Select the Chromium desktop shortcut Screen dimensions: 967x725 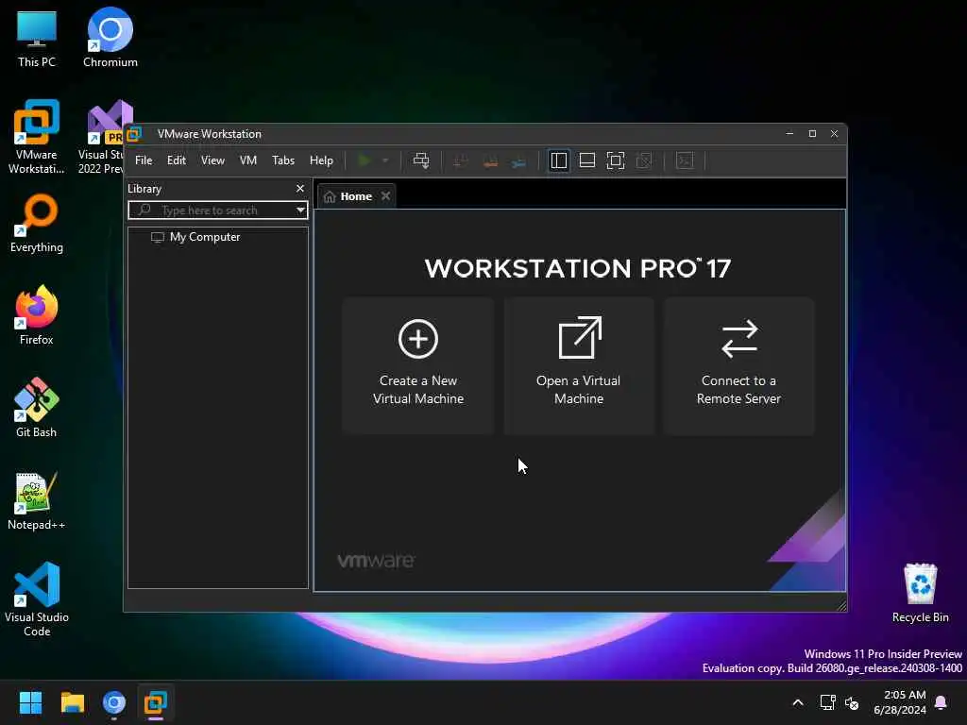pyautogui.click(x=110, y=37)
